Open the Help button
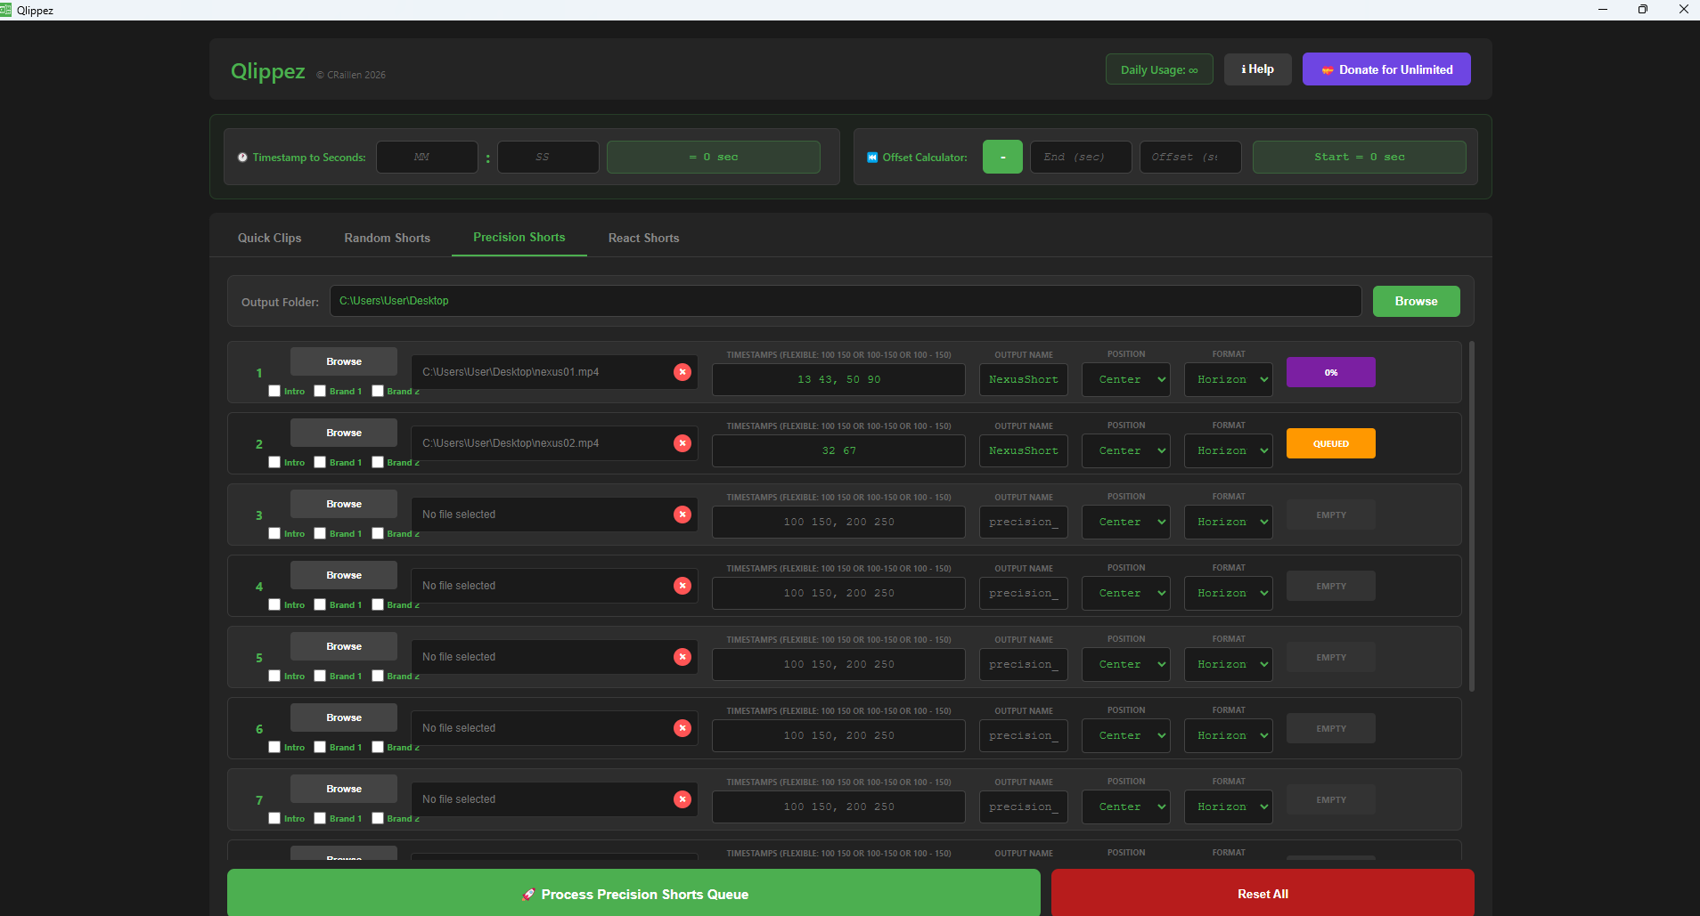1700x916 pixels. tap(1257, 69)
